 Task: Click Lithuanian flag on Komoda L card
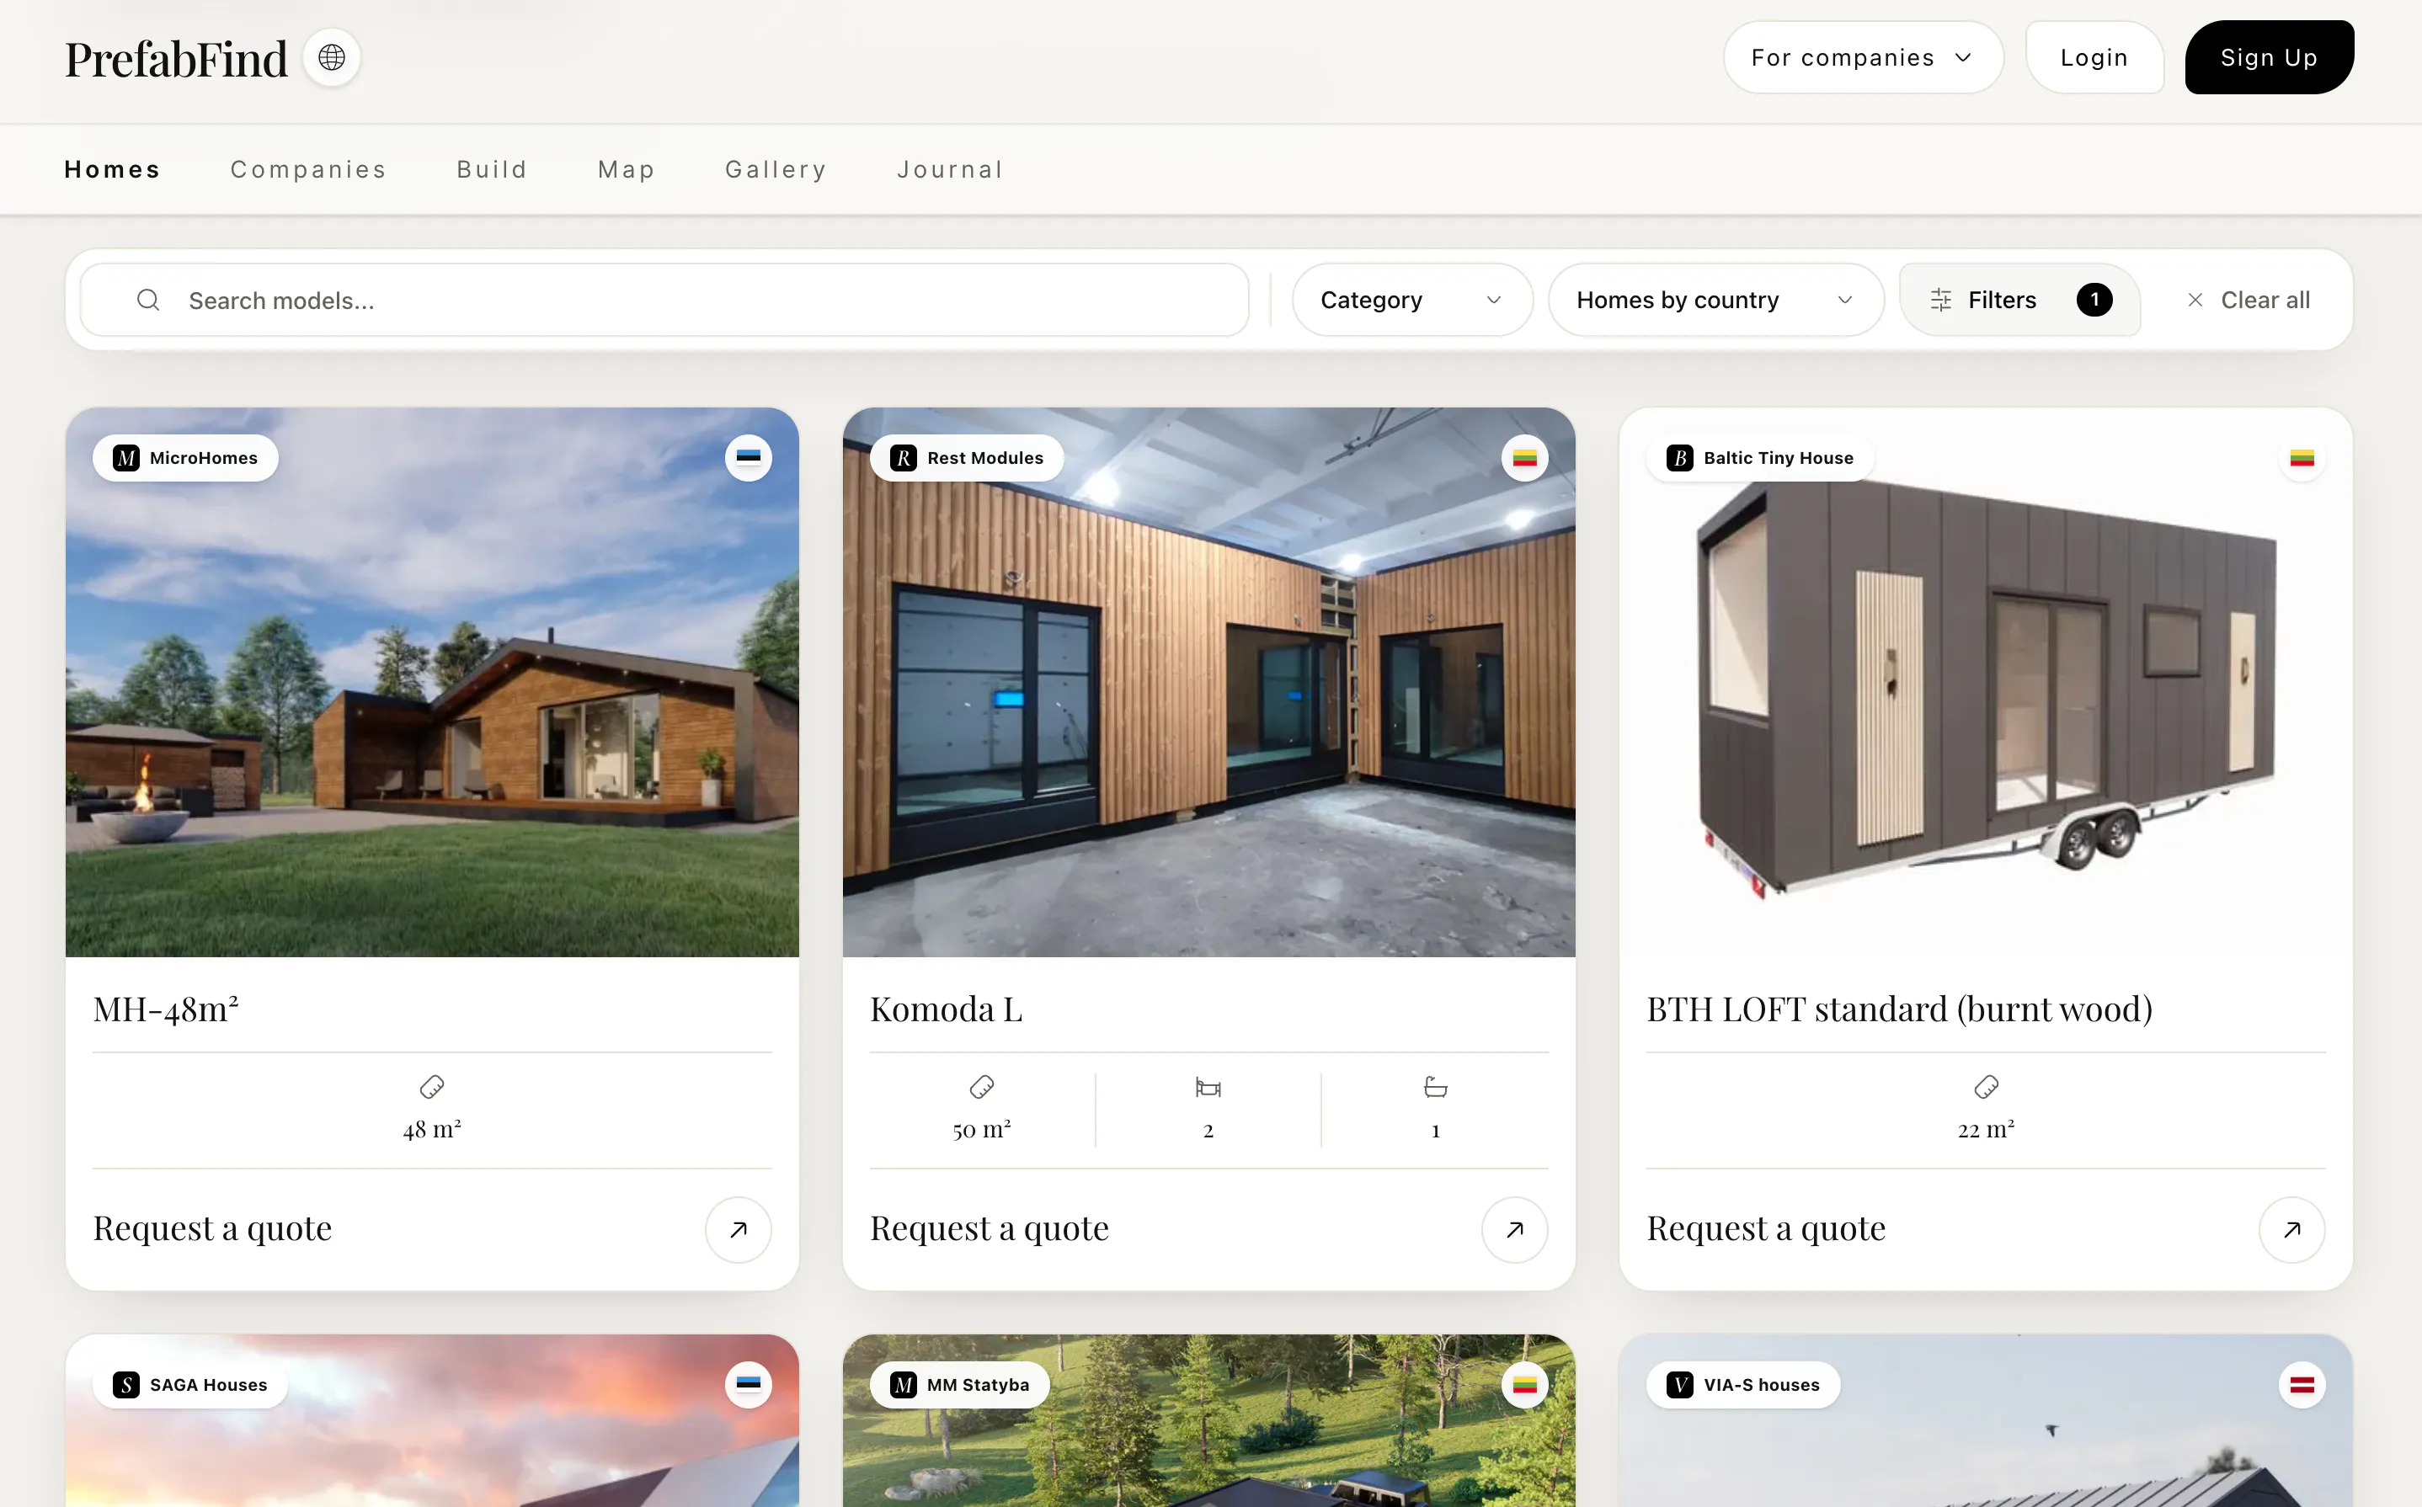pyautogui.click(x=1525, y=459)
